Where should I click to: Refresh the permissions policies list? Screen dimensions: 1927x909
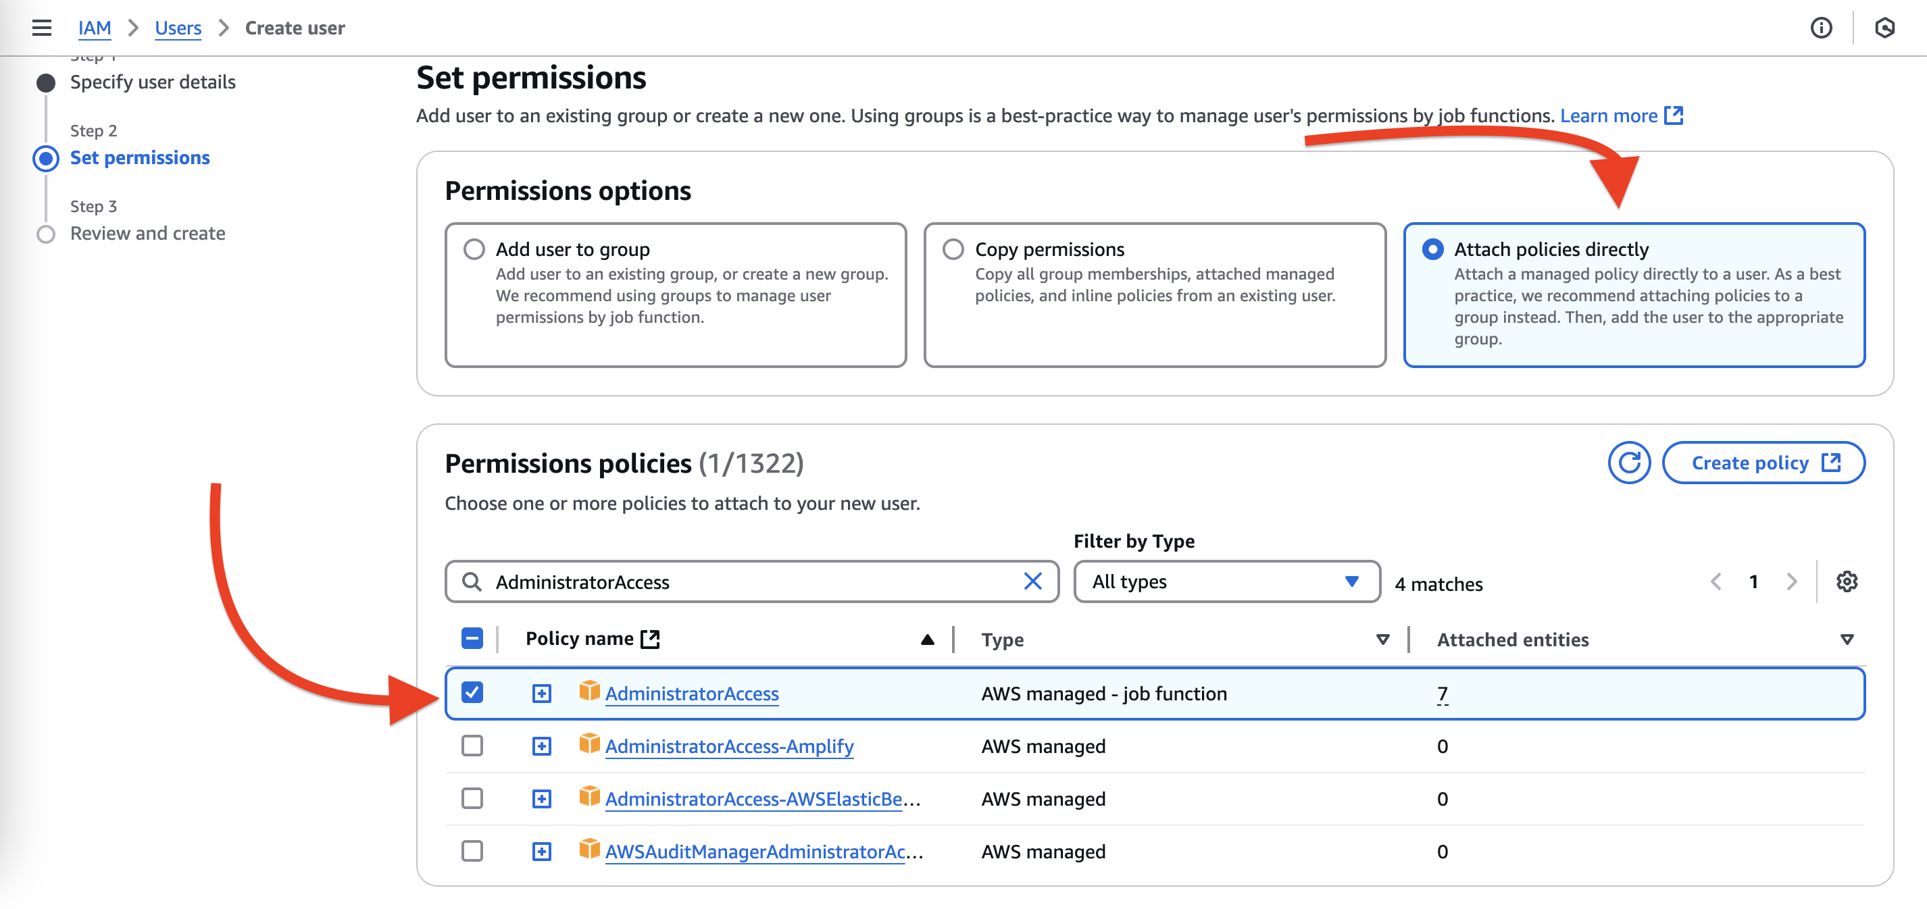pyautogui.click(x=1629, y=463)
